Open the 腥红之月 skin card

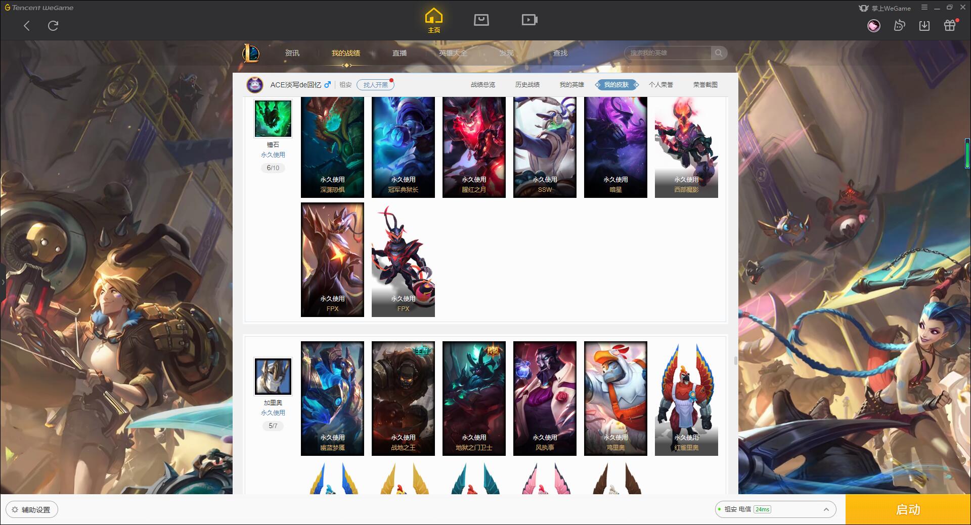point(474,147)
